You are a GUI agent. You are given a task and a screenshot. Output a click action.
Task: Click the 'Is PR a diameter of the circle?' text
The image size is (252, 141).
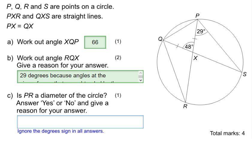(x=62, y=96)
